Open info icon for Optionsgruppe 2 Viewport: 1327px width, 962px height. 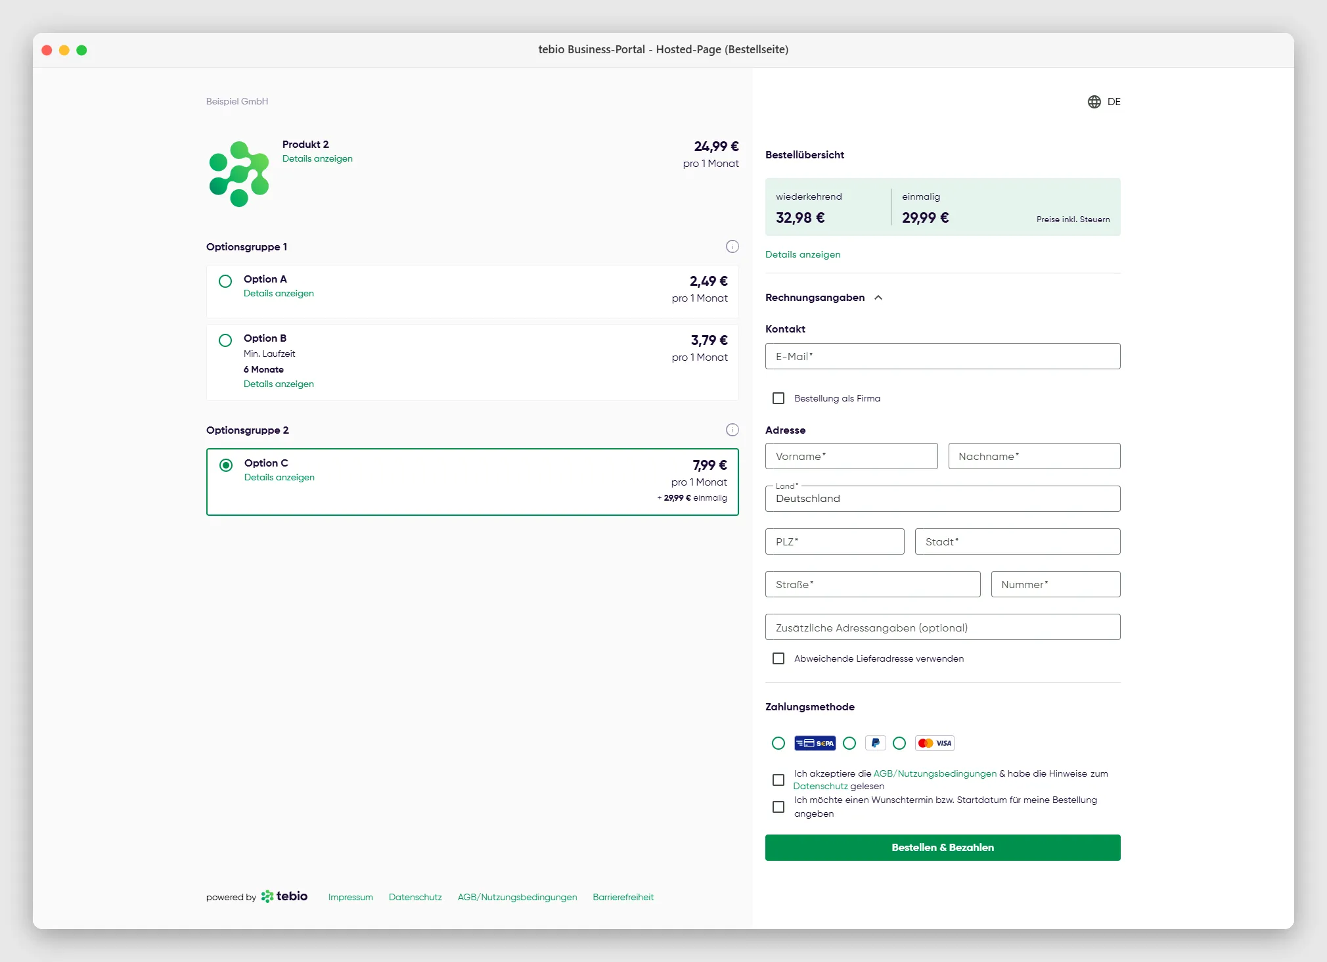click(732, 430)
